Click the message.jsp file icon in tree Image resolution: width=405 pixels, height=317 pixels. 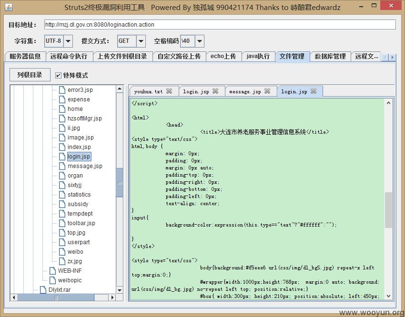[x=62, y=166]
